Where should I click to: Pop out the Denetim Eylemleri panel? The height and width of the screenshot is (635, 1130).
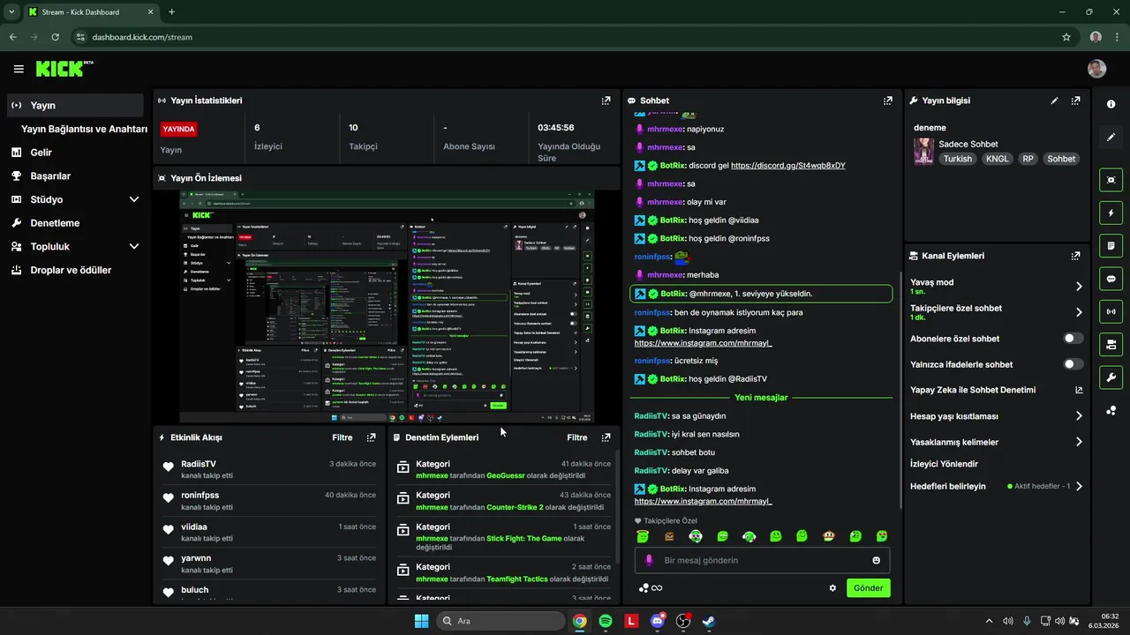point(606,437)
